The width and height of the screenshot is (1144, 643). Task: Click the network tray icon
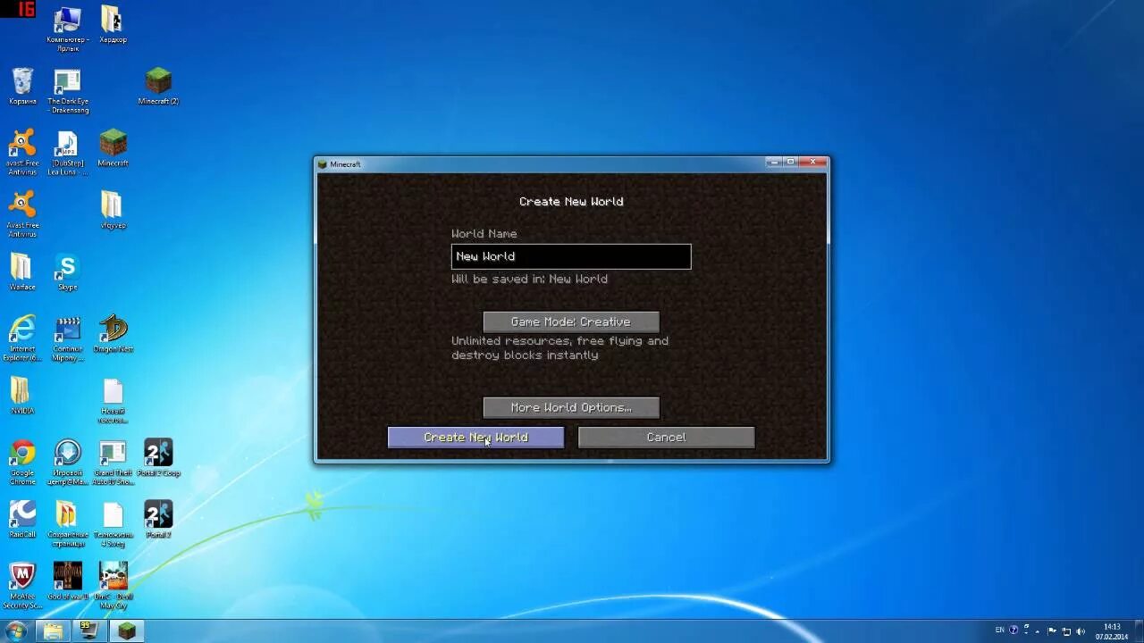[1067, 630]
